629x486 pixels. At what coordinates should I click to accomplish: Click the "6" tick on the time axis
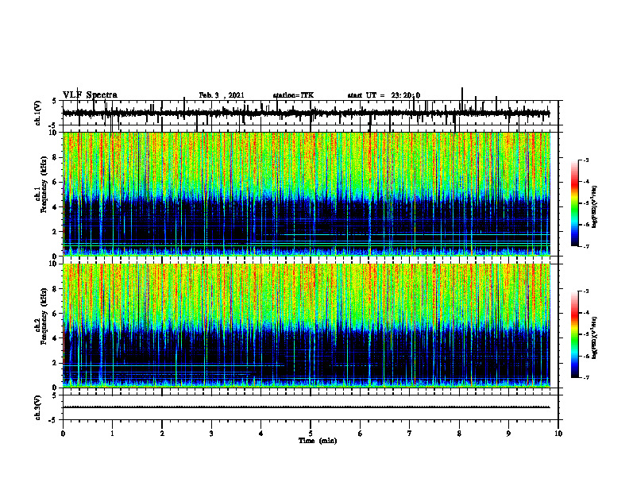361,434
